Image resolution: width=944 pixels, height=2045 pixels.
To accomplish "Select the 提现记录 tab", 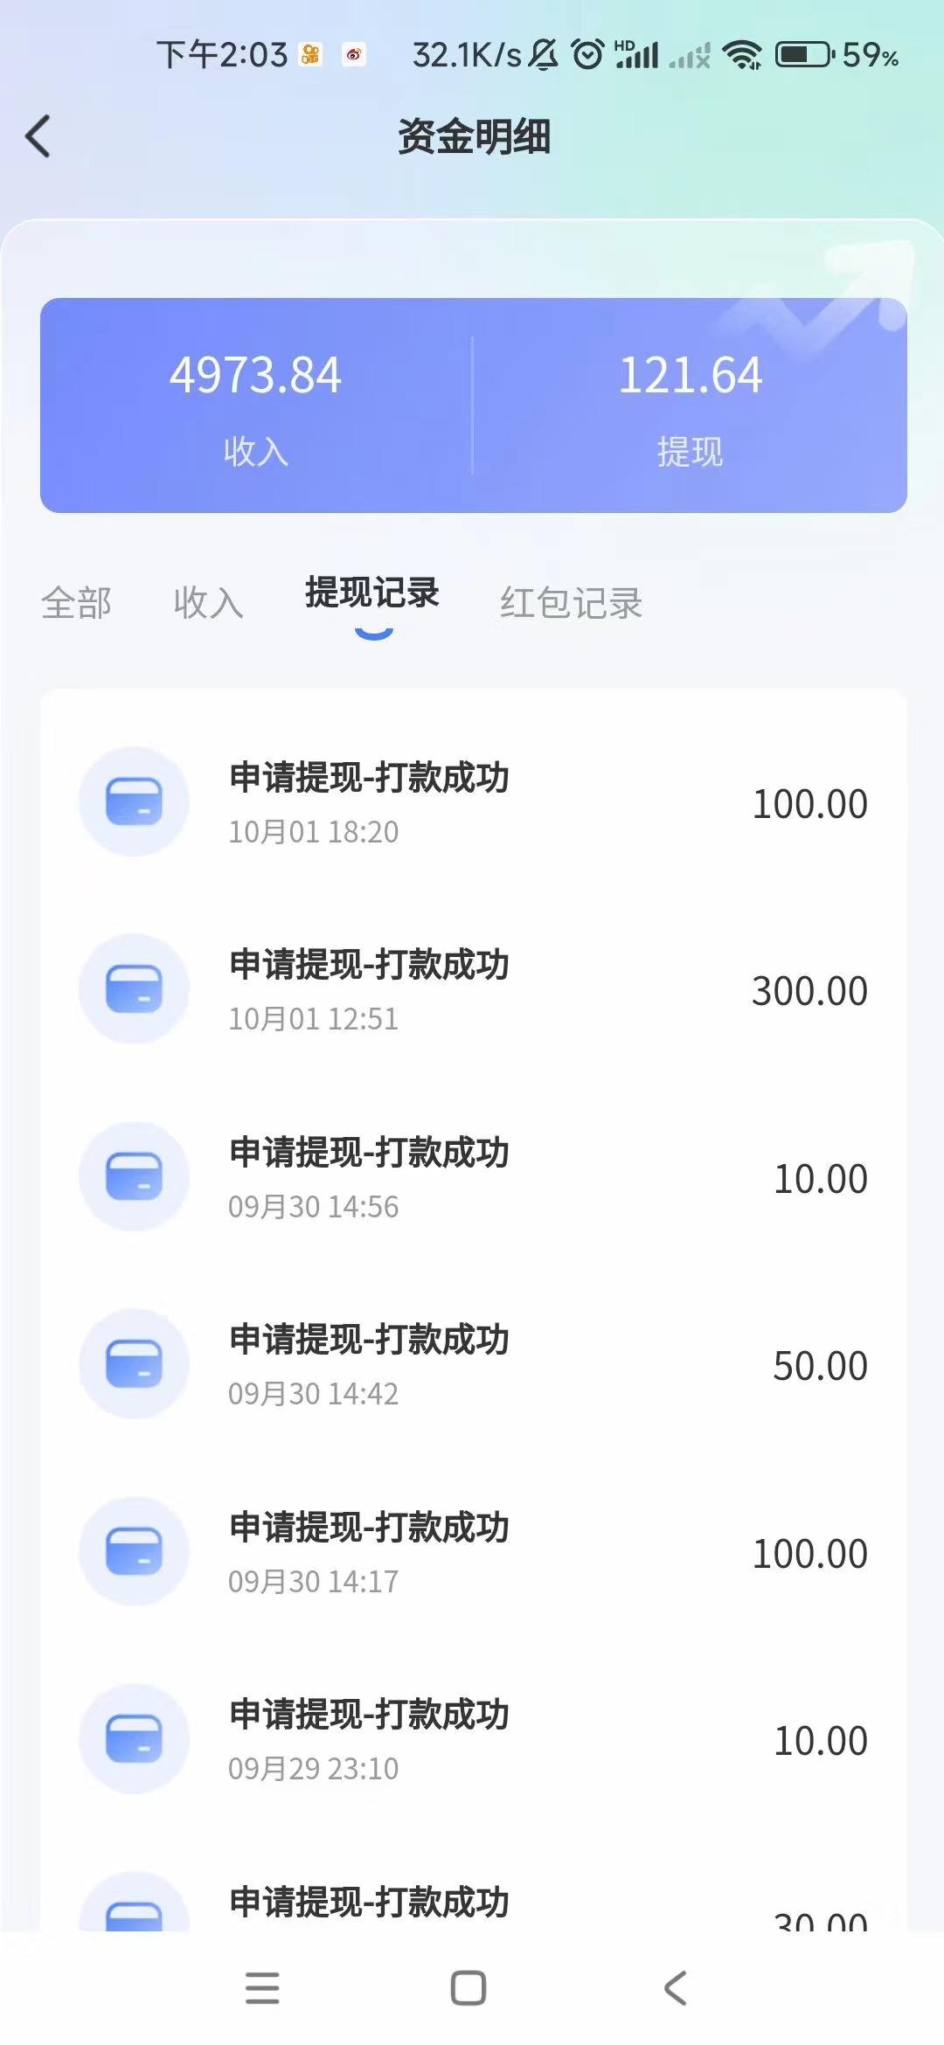I will 372,593.
